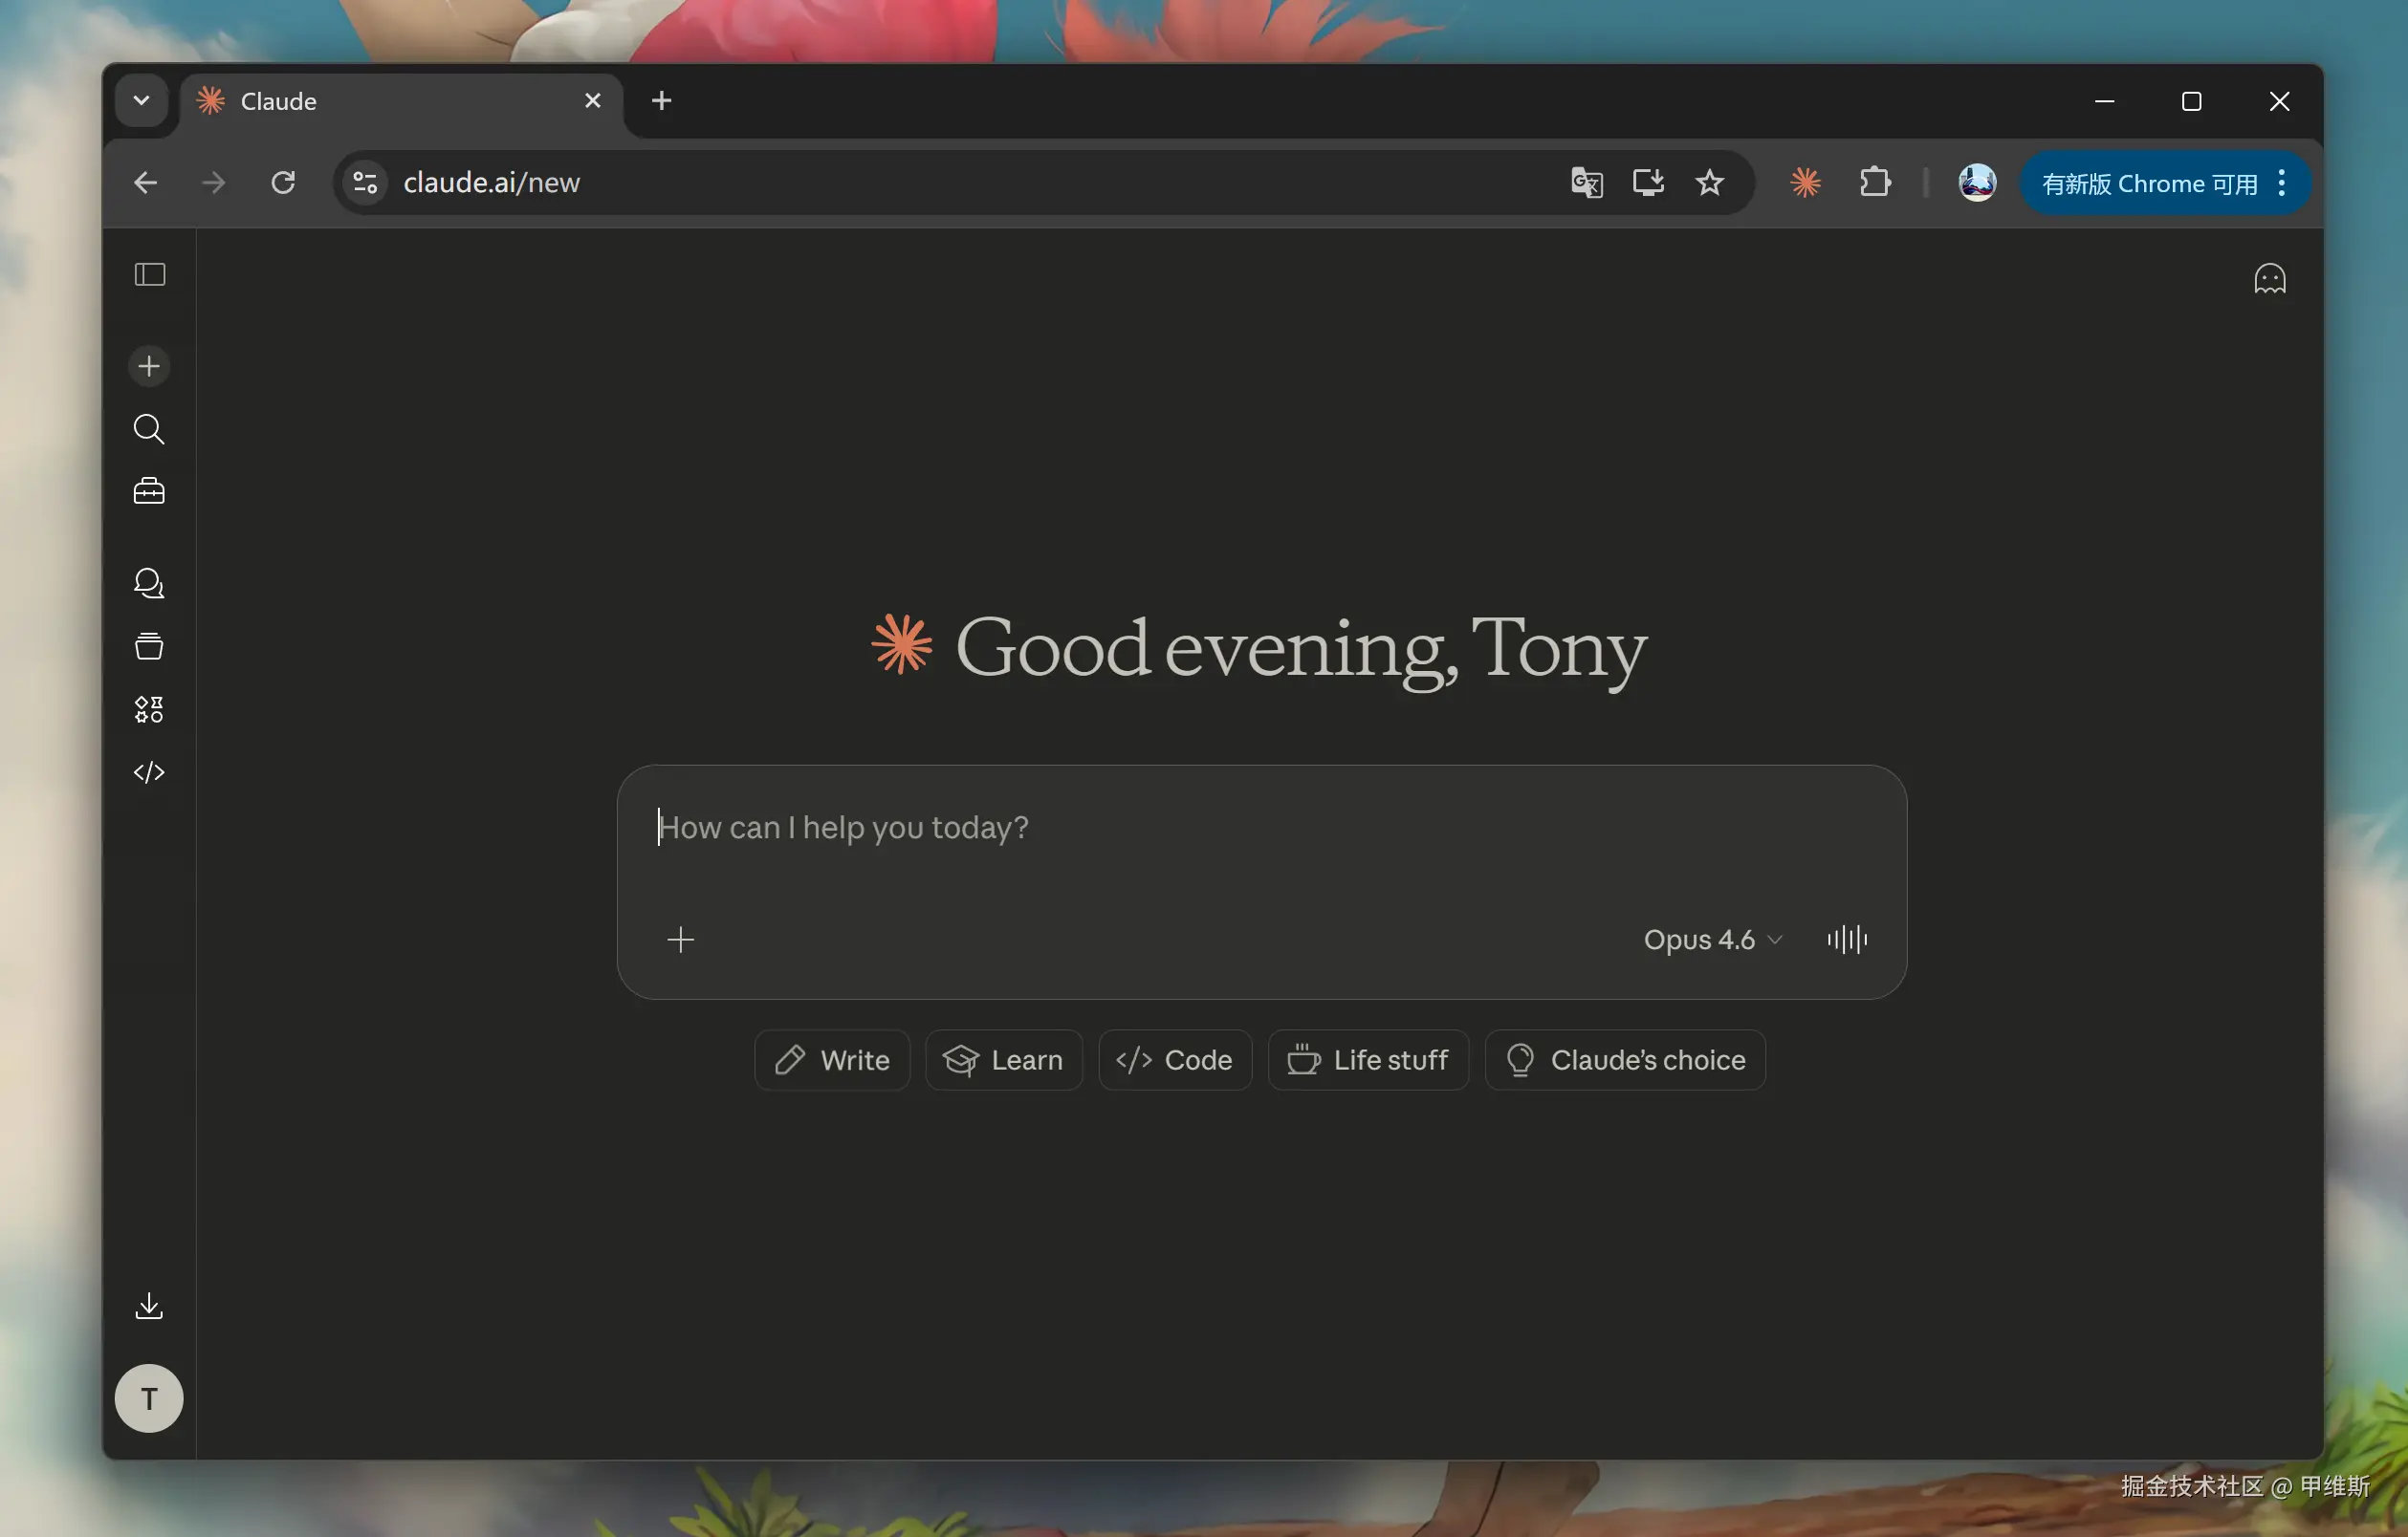This screenshot has width=2408, height=1537.
Task: Start voice mode with the waveform icon
Action: pos(1846,940)
